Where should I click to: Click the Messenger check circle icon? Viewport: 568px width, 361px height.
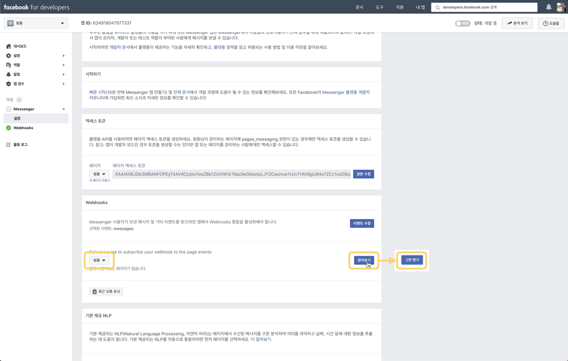click(x=8, y=109)
